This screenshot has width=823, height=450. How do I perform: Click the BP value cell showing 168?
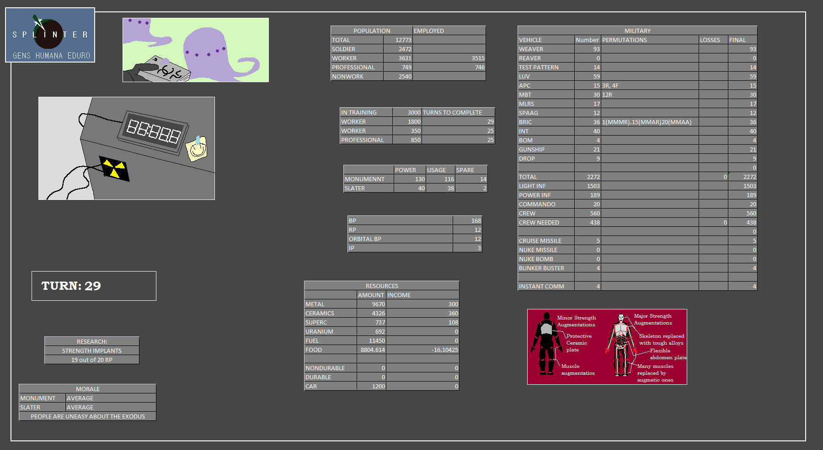467,220
